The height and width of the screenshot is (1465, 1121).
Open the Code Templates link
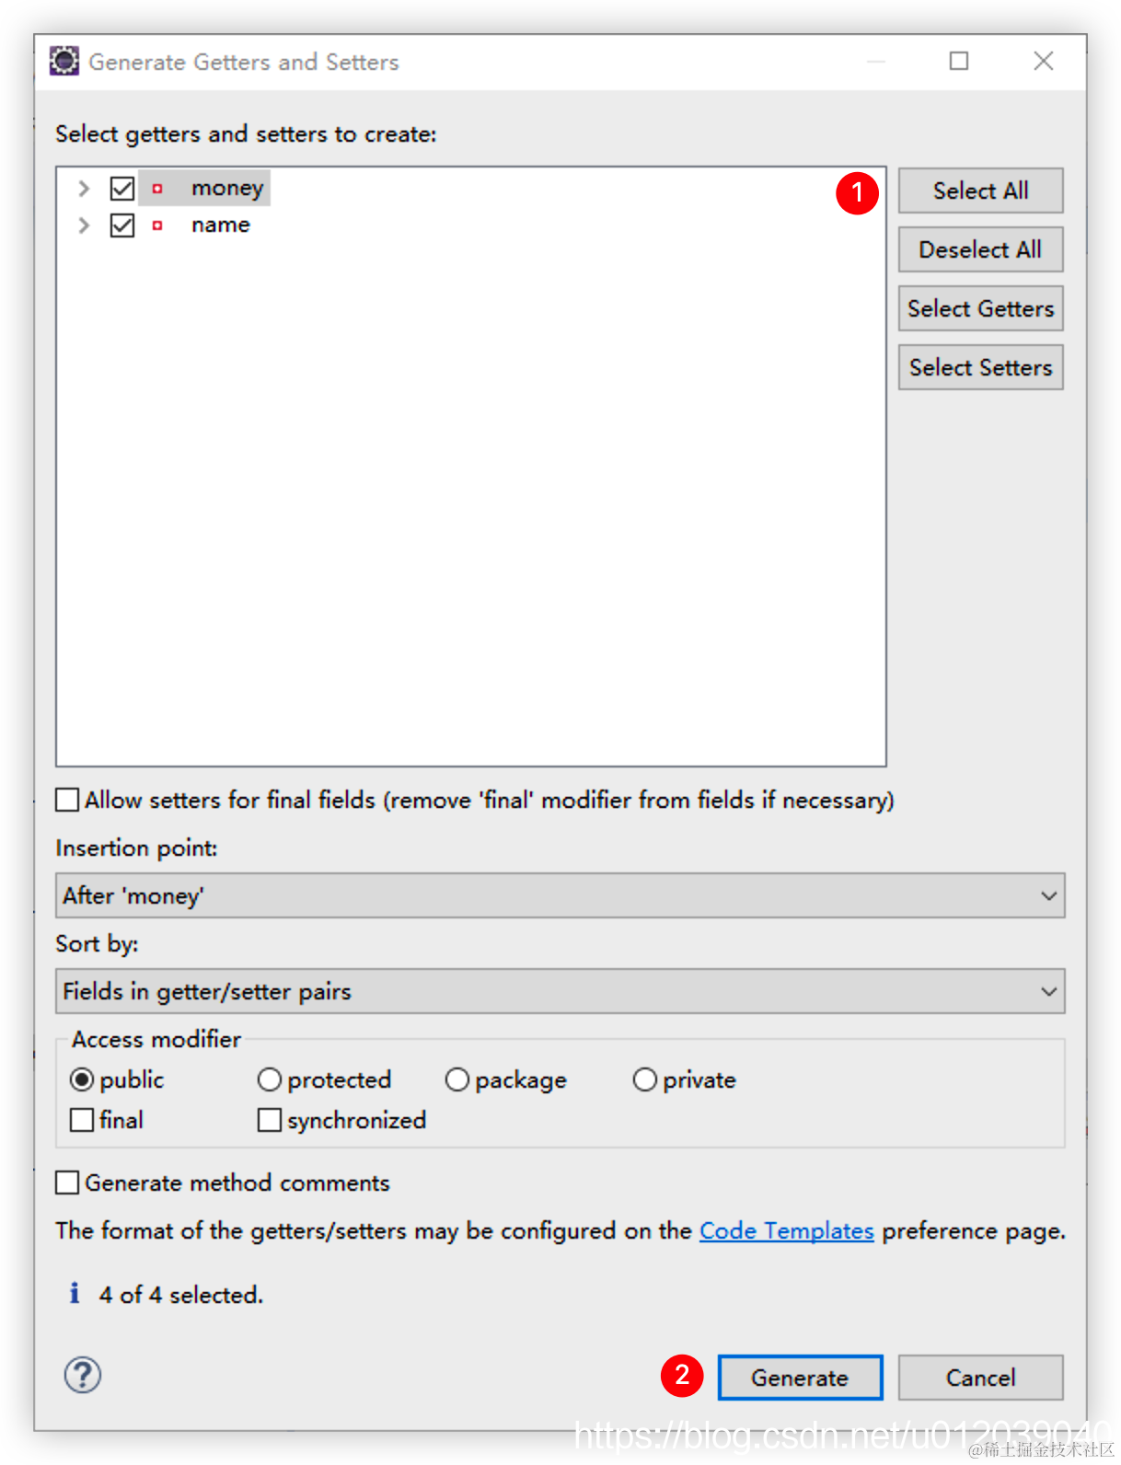point(787,1230)
